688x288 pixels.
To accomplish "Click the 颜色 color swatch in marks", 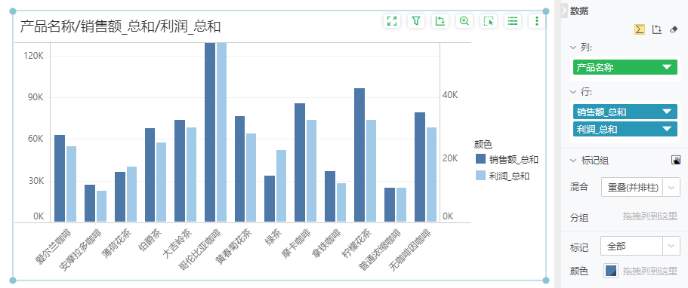I will coord(611,271).
